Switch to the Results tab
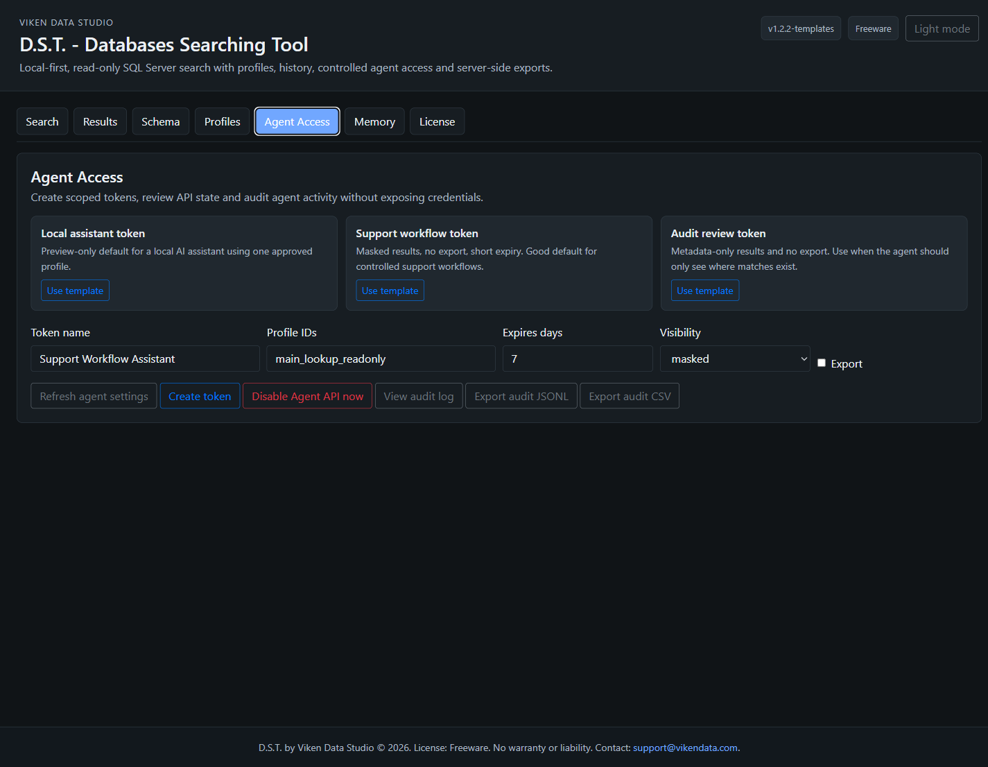 [x=101, y=121]
